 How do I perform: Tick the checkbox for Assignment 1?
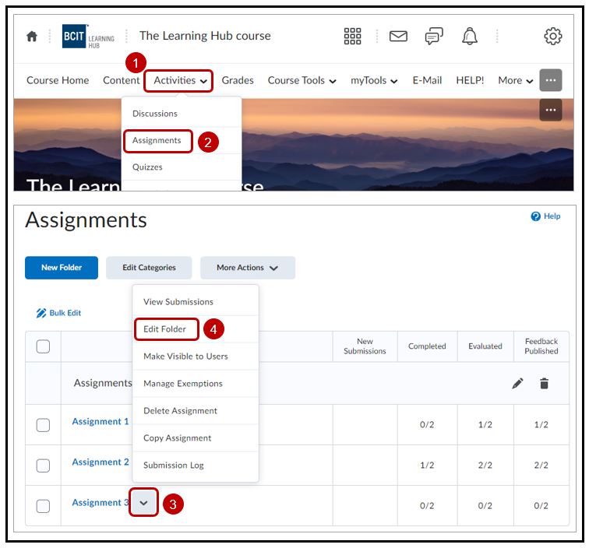pyautogui.click(x=44, y=424)
